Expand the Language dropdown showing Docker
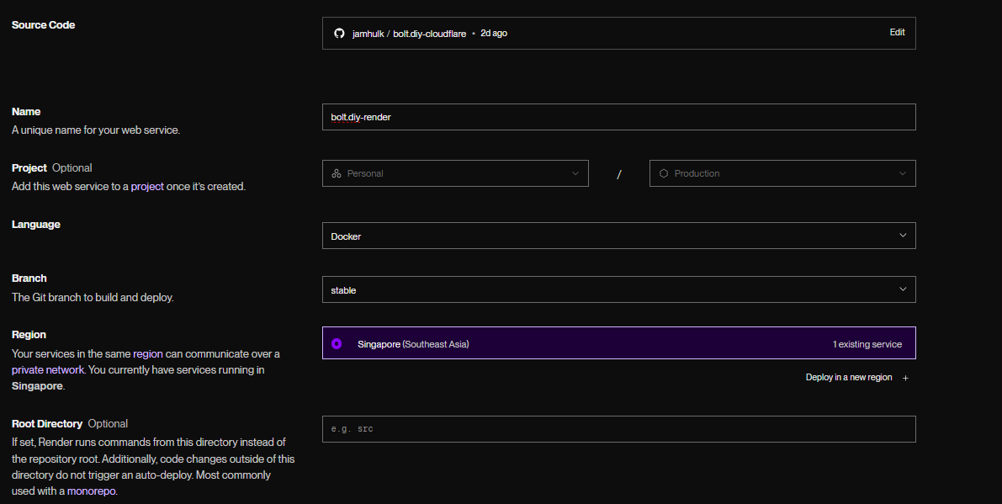Image resolution: width=1002 pixels, height=504 pixels. pos(618,236)
